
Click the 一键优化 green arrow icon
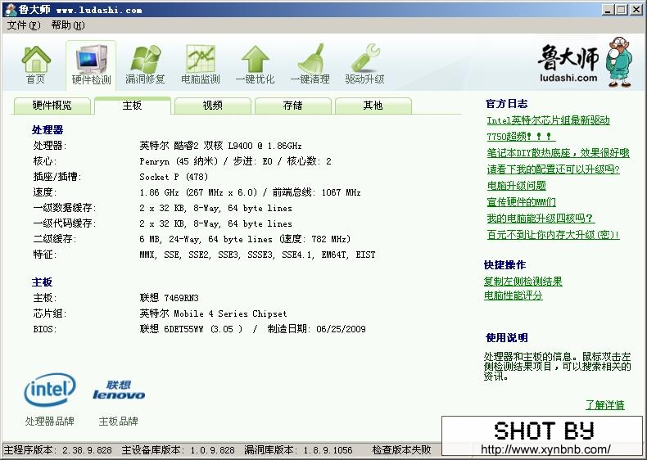(255, 65)
